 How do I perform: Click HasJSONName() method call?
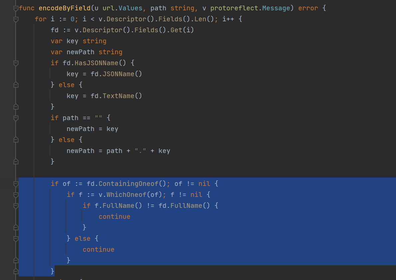pos(100,63)
